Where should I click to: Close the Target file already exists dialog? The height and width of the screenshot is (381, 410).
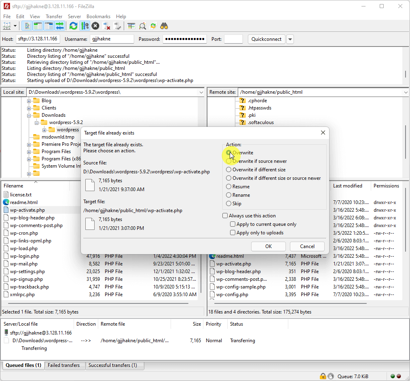323,133
